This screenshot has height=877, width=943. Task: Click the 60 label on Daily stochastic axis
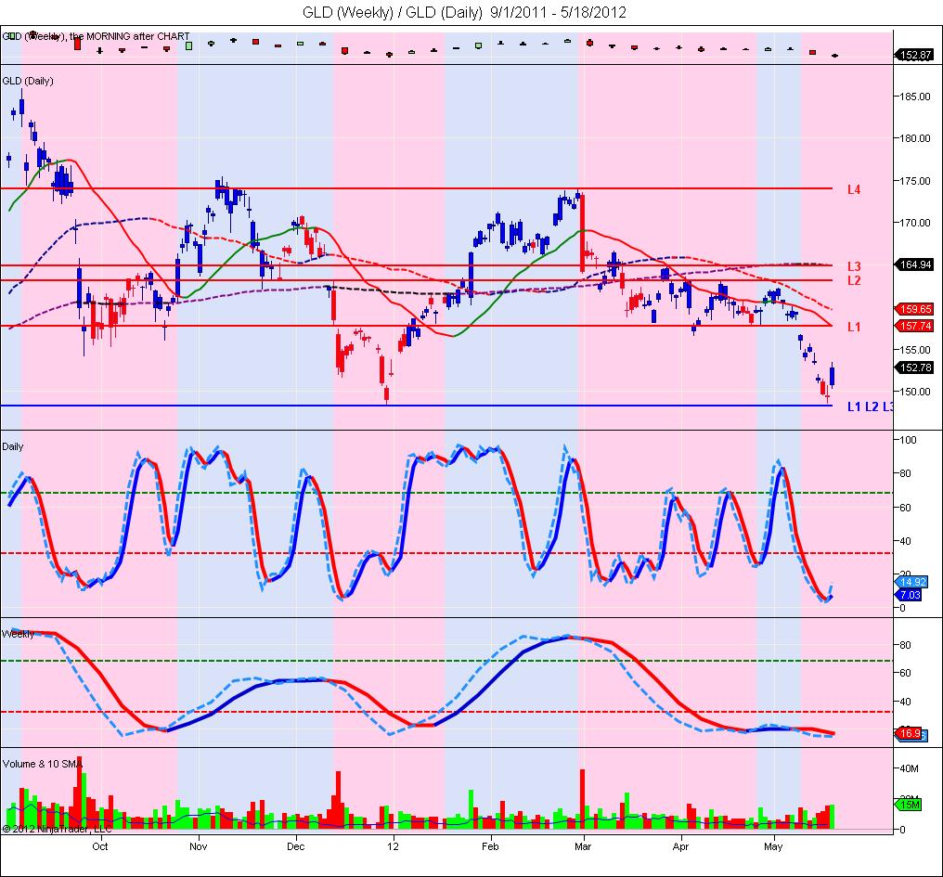906,508
